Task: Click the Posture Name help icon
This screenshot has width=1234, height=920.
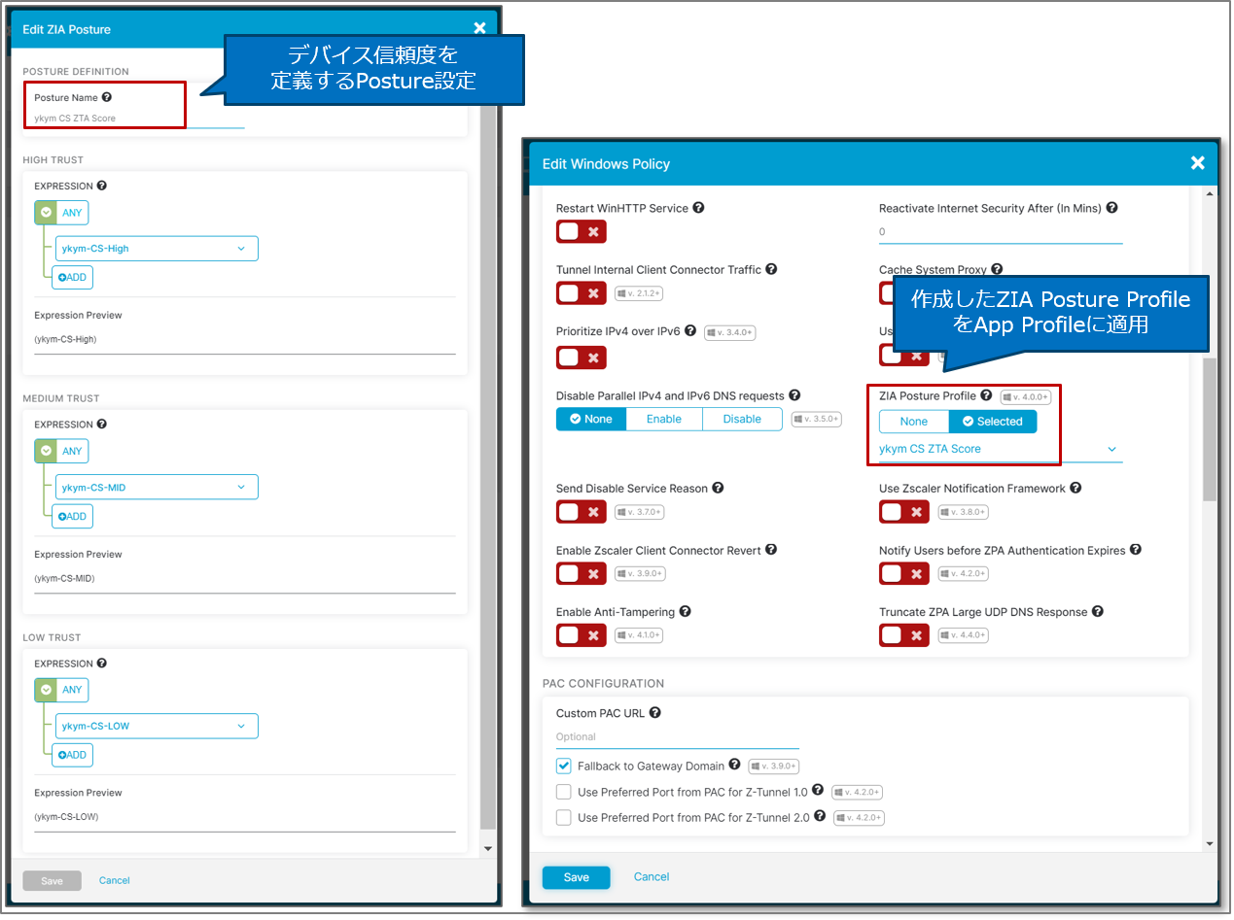Action: [x=107, y=97]
